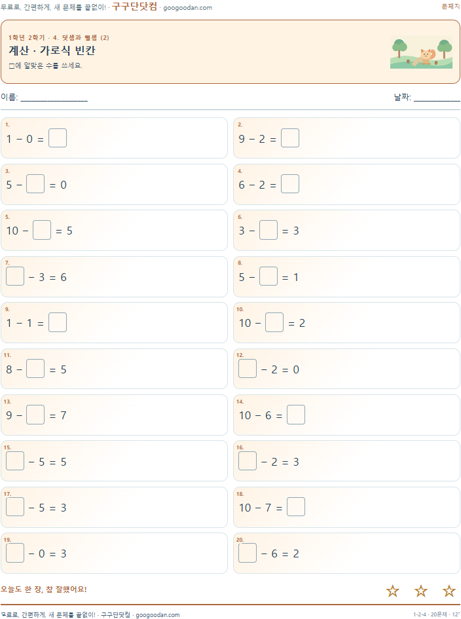
Task: Click the middle star icon
Action: click(x=421, y=591)
